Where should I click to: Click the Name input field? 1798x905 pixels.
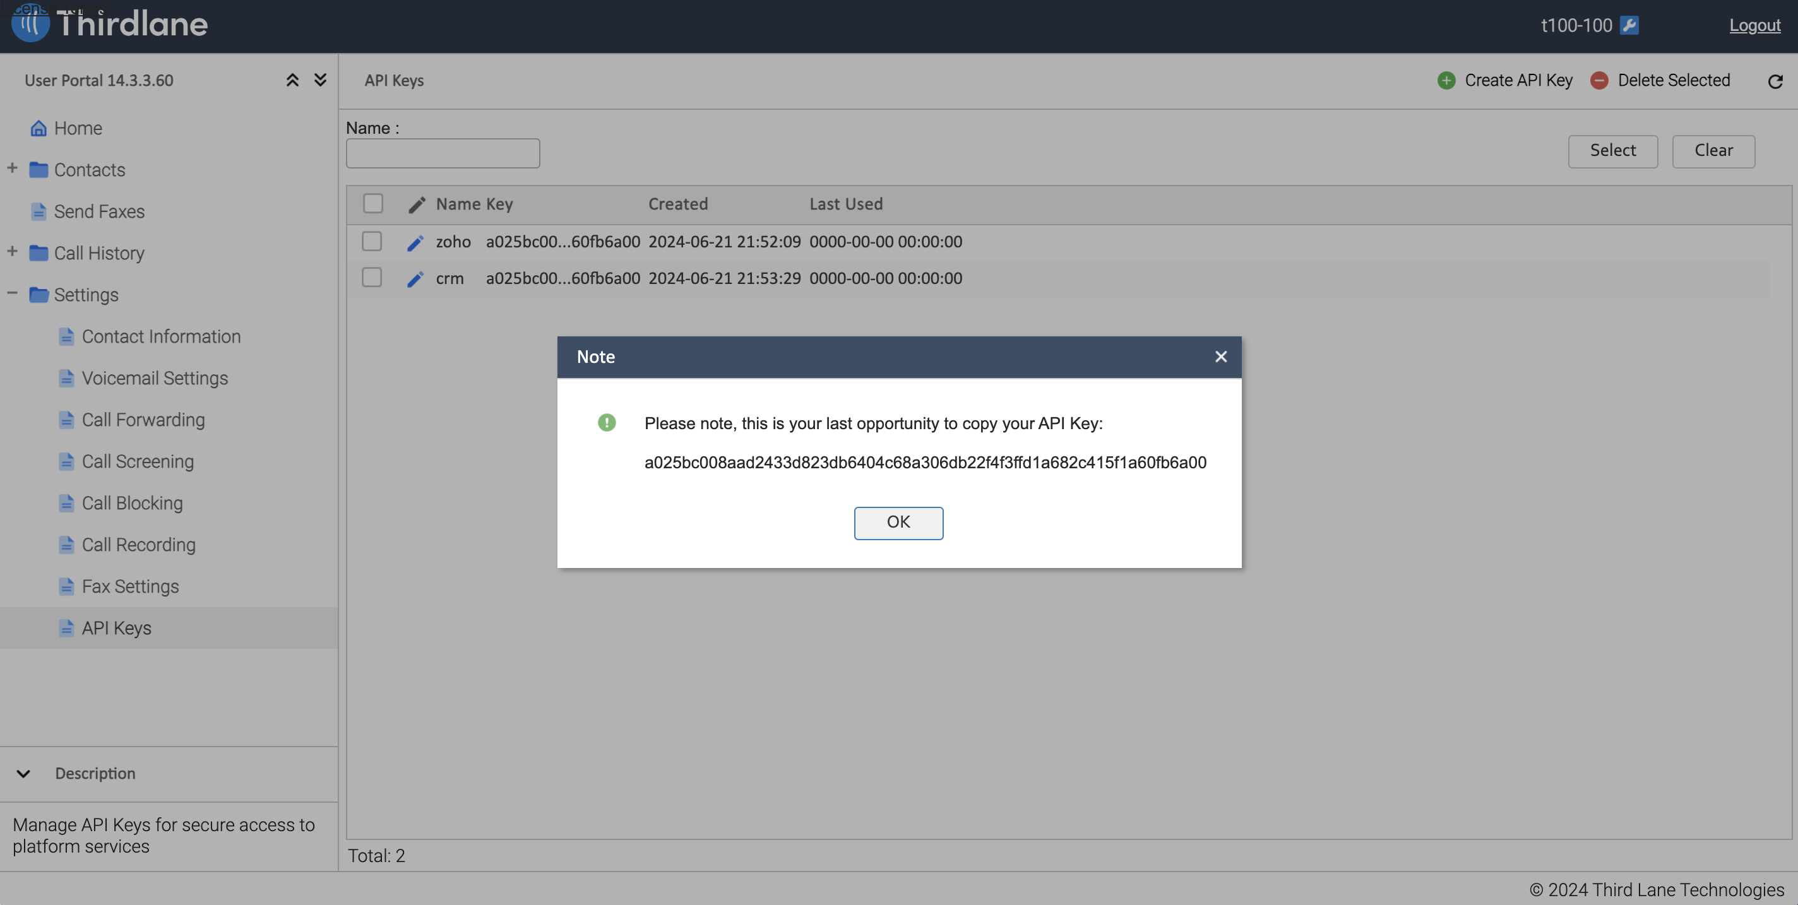pos(443,152)
